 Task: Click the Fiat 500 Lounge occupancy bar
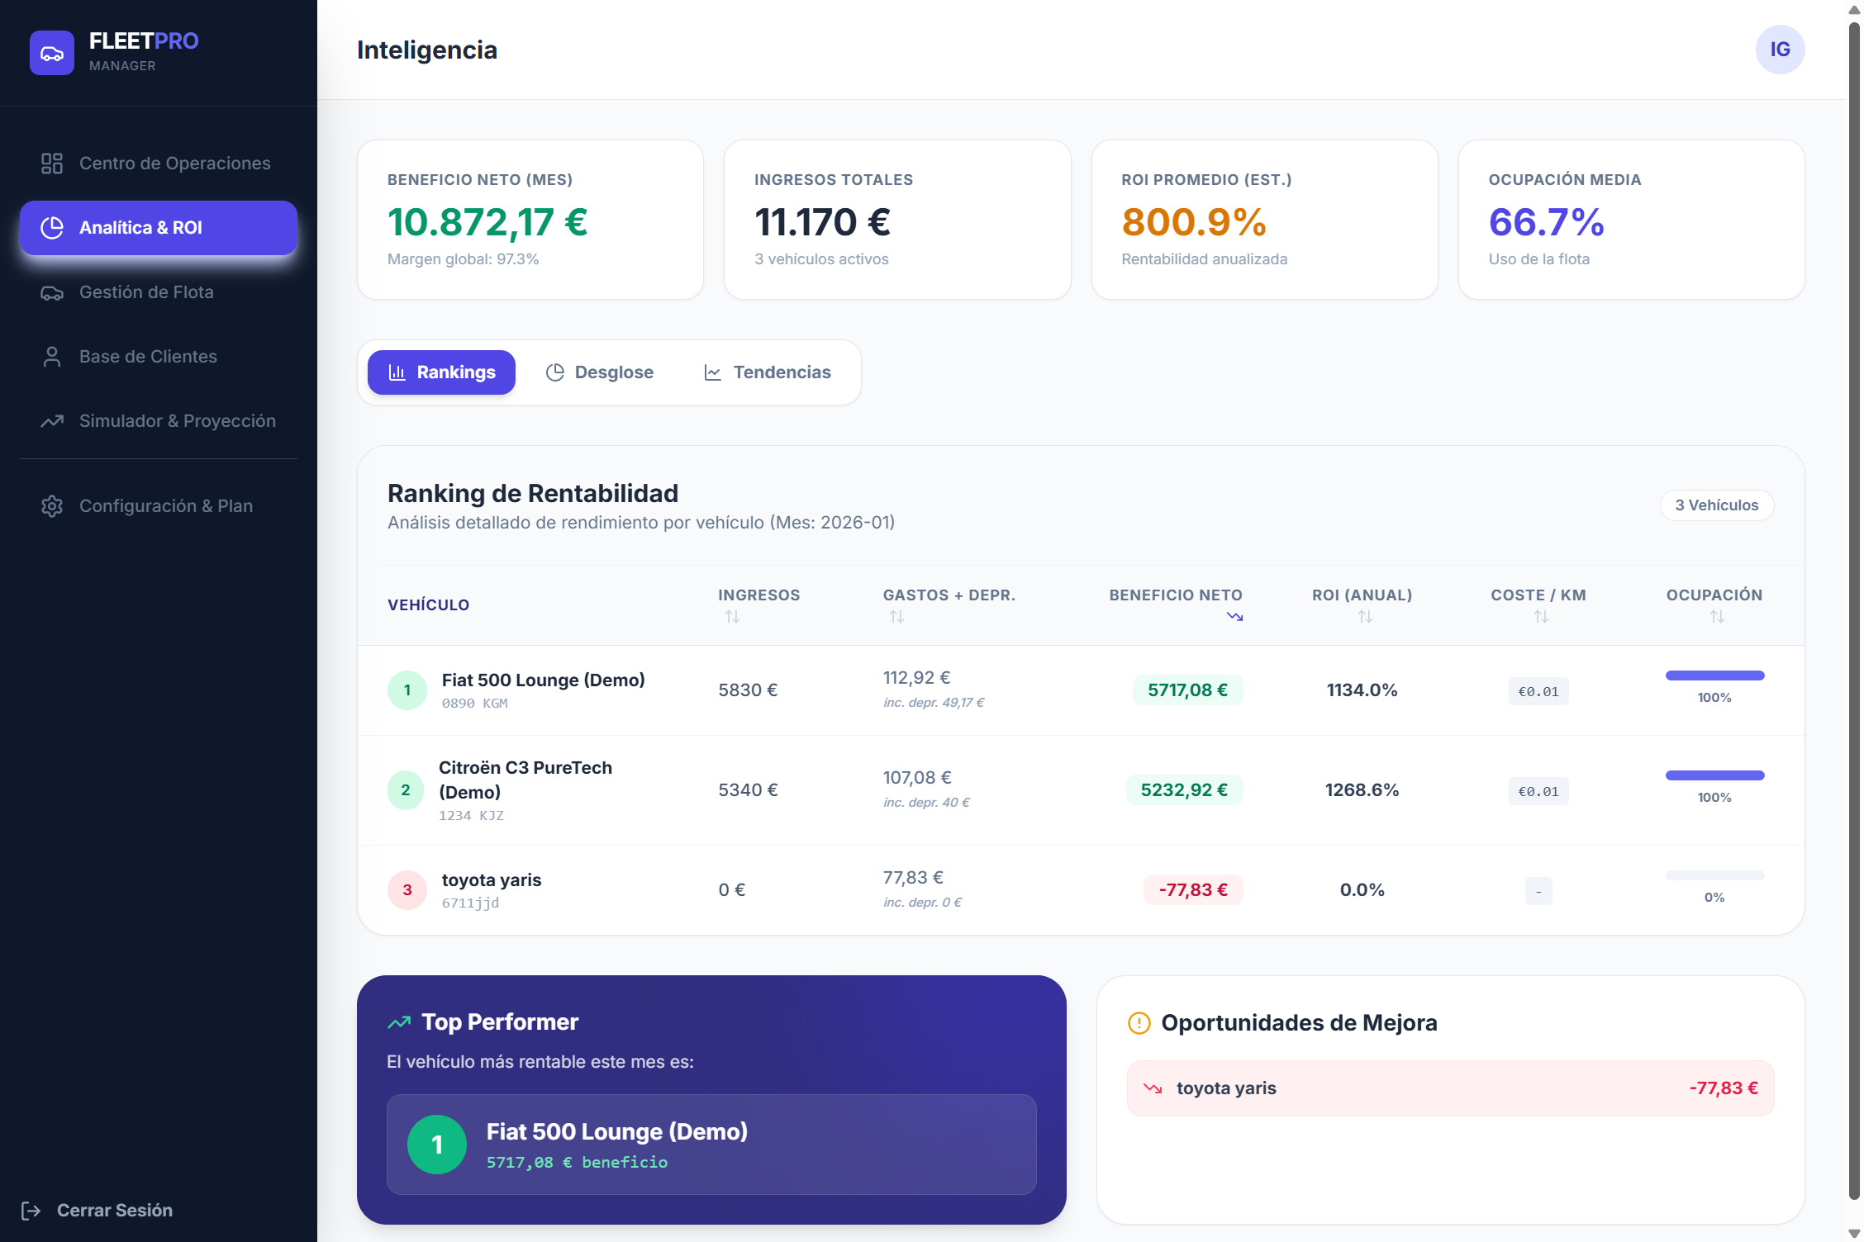[1714, 676]
